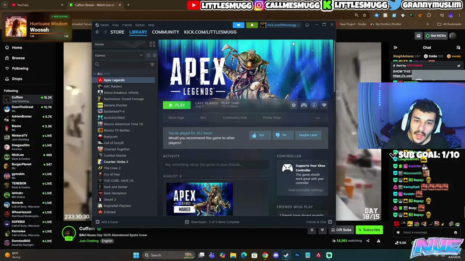465x261 pixels.
Task: Click the Windows Start button
Action: pos(136,255)
